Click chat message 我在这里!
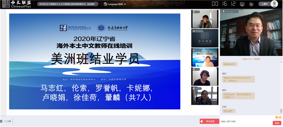 [x=229, y=111]
